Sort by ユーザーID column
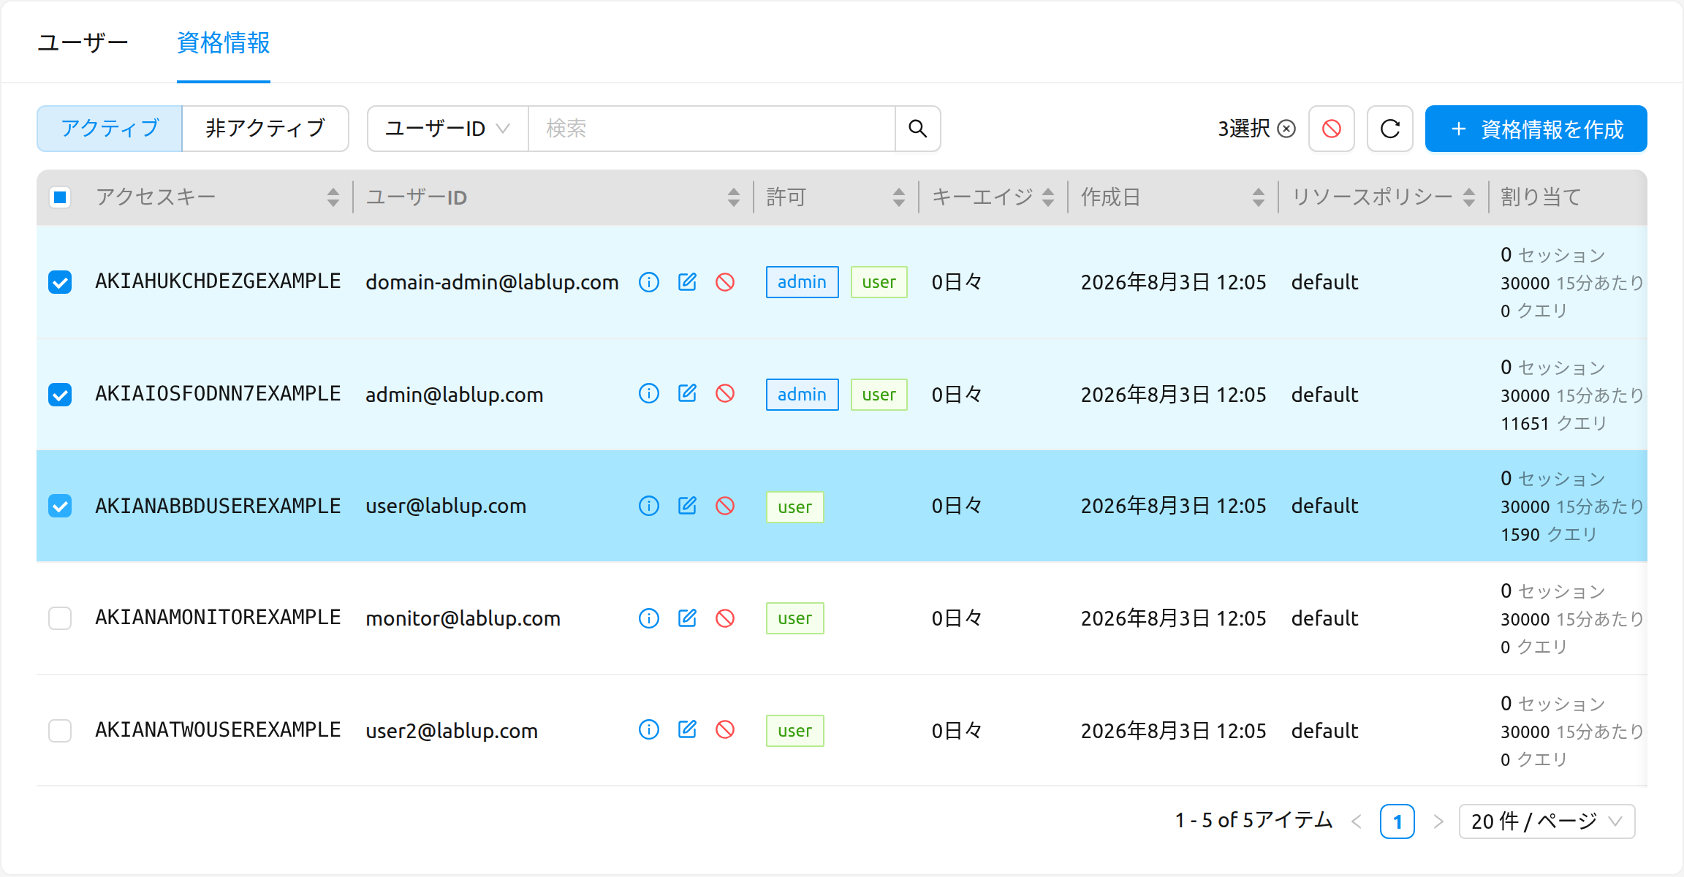 coord(734,197)
